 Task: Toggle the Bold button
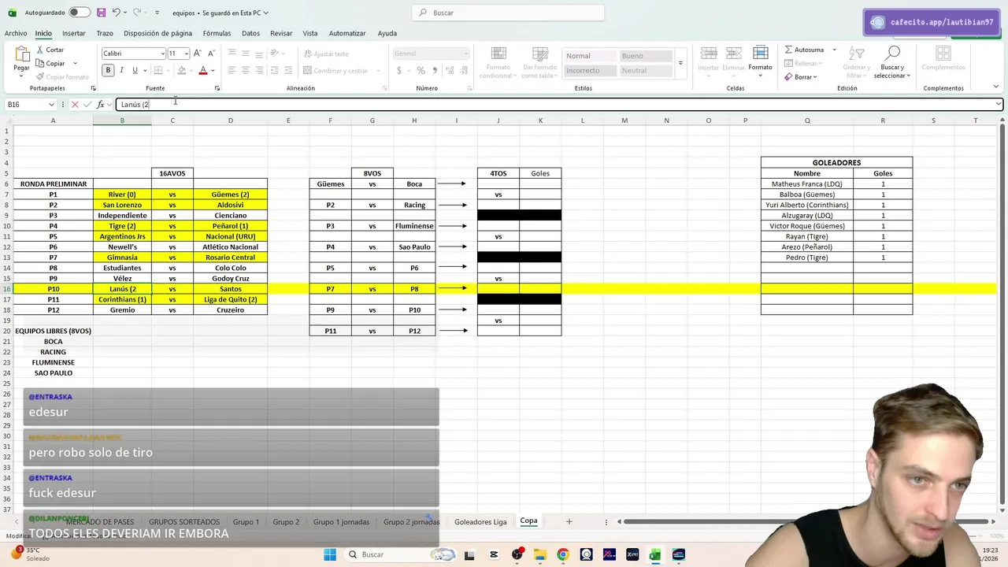click(108, 70)
